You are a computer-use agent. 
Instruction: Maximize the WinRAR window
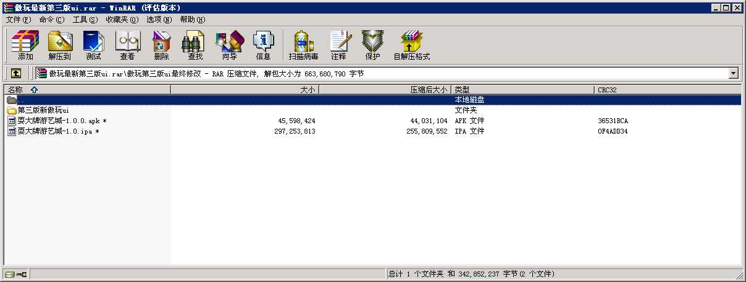726,7
